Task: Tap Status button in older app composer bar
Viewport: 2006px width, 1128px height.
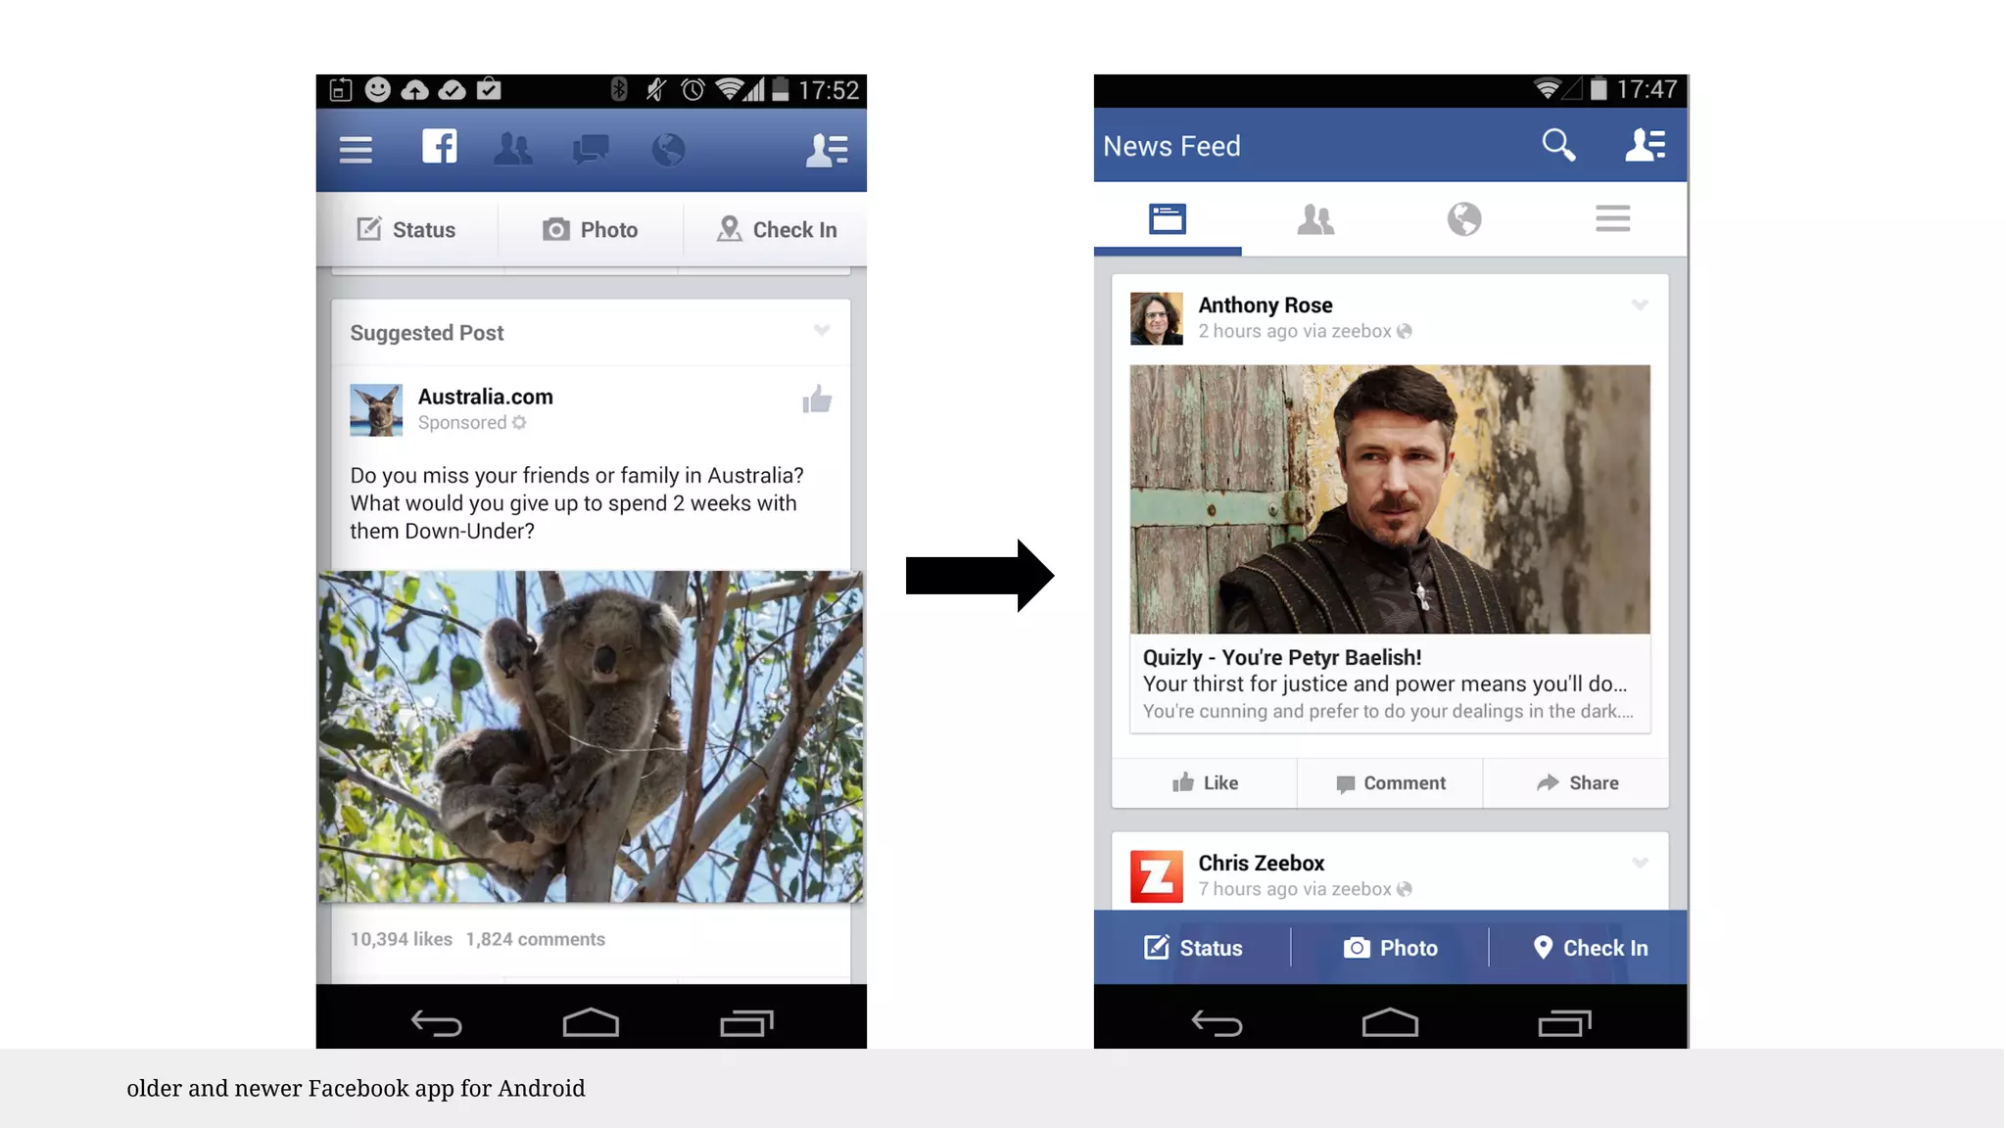Action: [x=406, y=229]
